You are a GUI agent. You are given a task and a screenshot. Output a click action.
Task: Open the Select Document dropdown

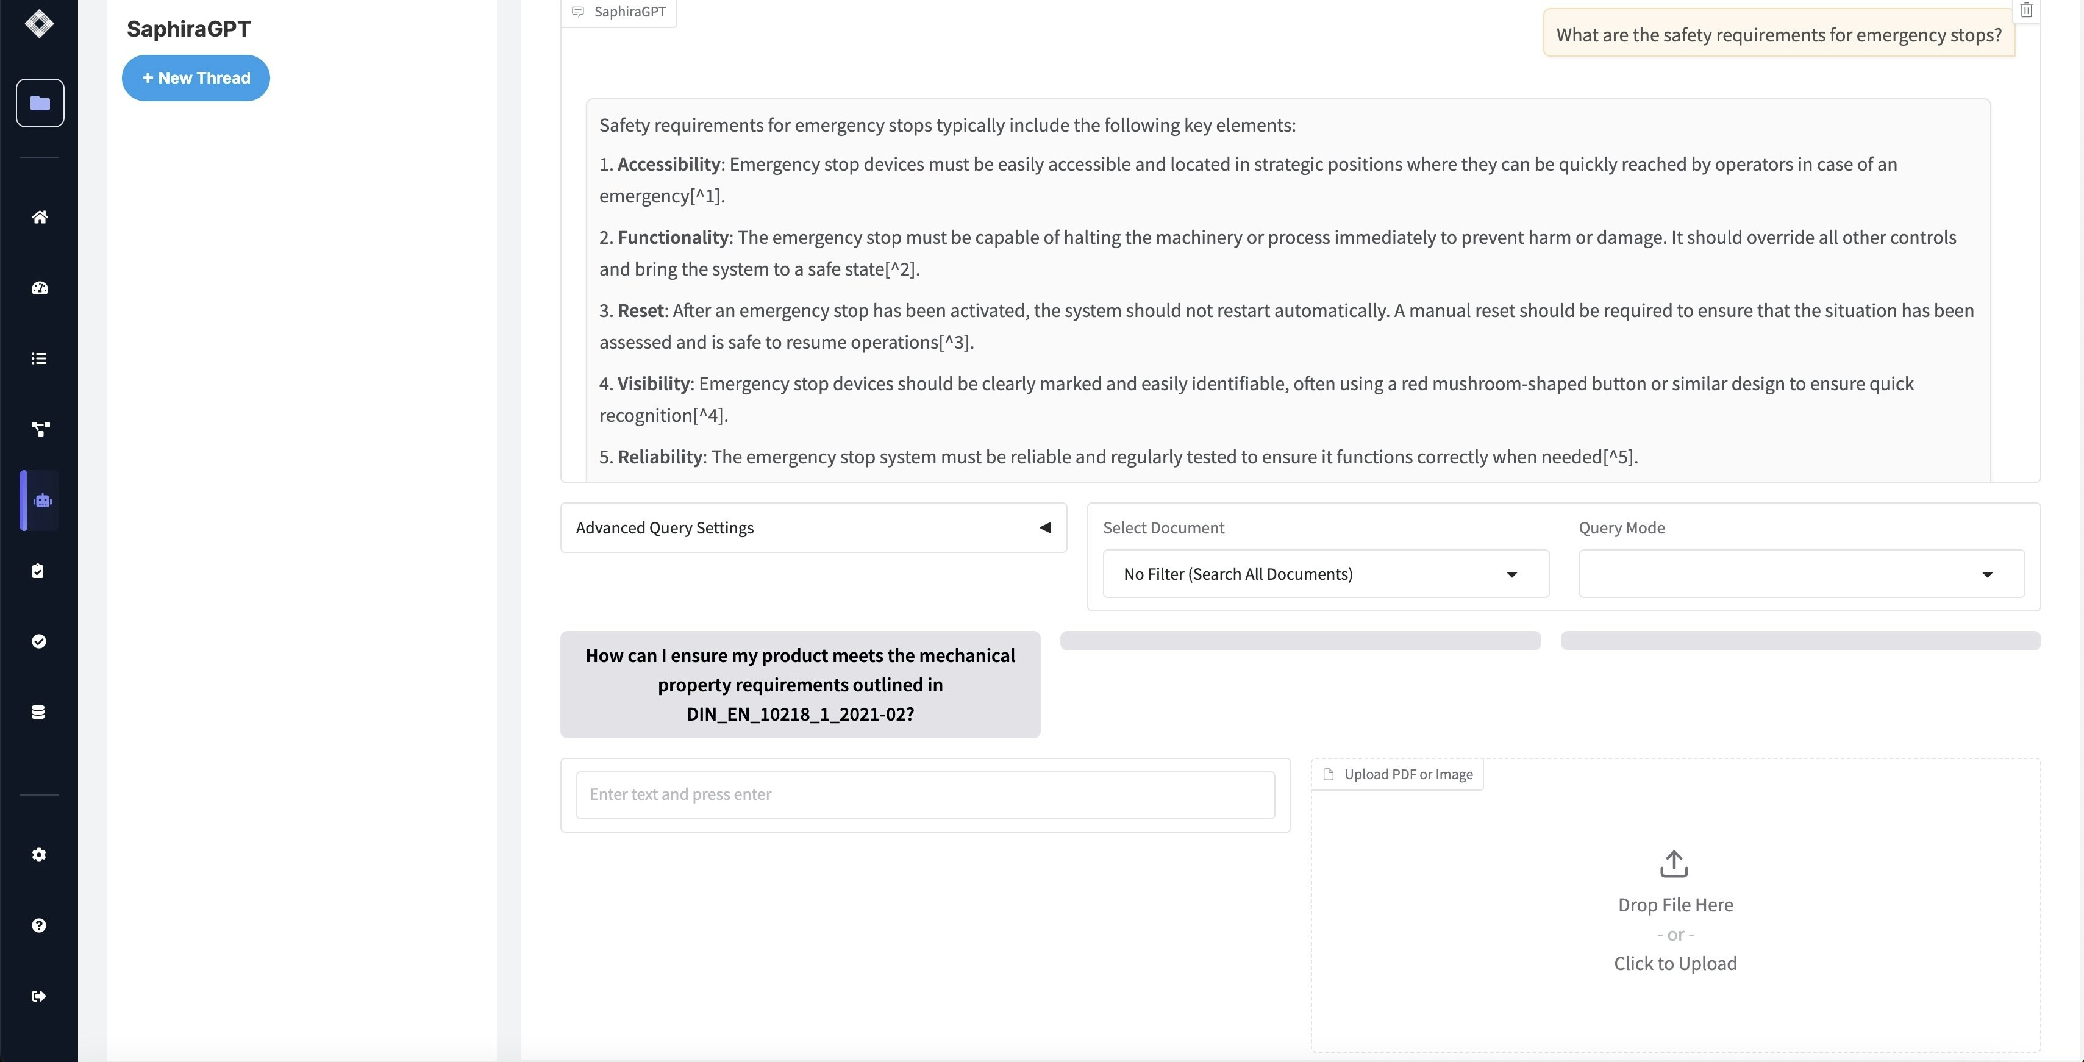coord(1325,574)
